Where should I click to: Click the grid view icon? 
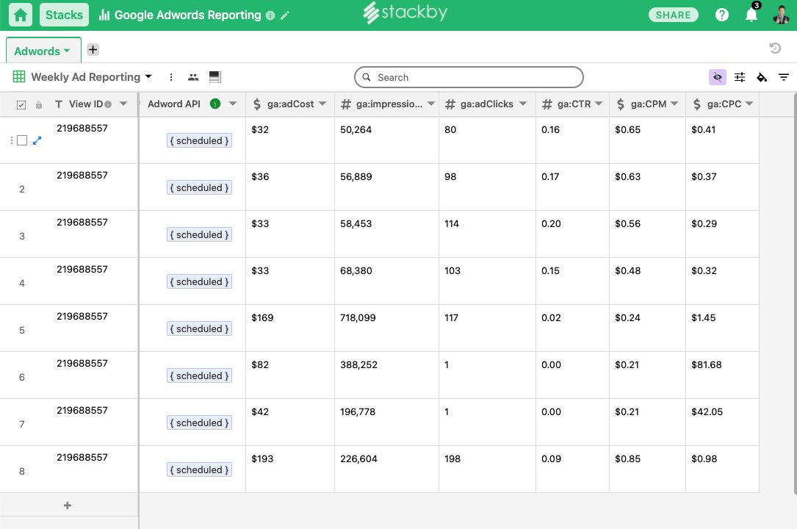coord(19,76)
